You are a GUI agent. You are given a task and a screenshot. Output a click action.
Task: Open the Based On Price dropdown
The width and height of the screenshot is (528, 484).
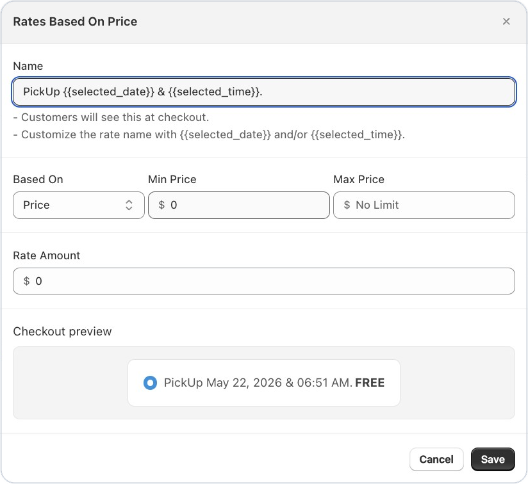click(78, 205)
